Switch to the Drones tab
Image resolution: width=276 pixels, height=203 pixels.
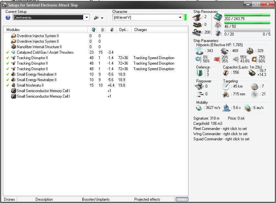tap(9, 199)
